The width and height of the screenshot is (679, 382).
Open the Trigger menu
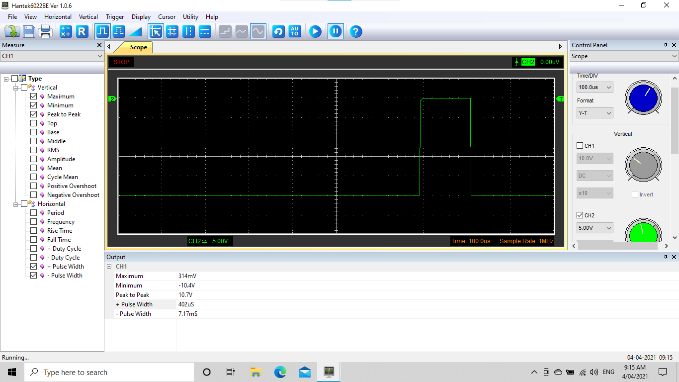pyautogui.click(x=115, y=17)
